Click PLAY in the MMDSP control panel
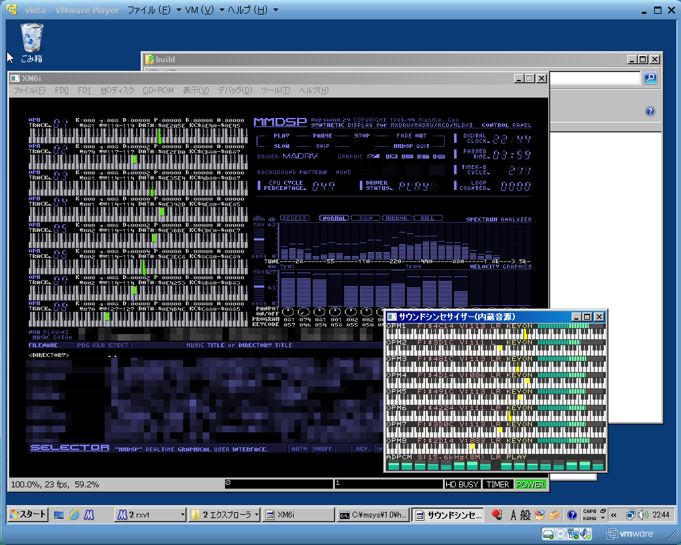The image size is (681, 545). point(281,136)
